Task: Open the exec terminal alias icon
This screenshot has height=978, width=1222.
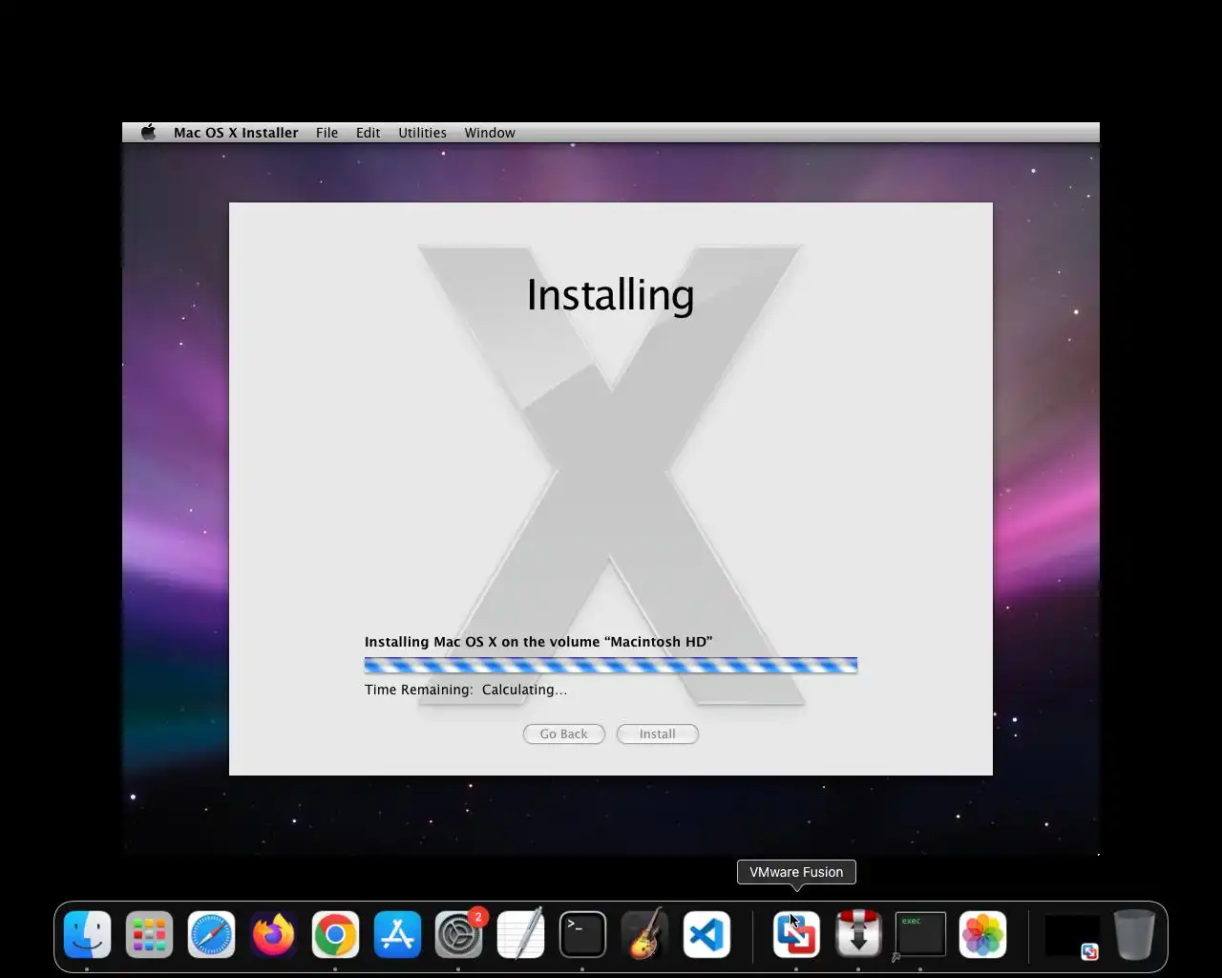Action: [920, 934]
